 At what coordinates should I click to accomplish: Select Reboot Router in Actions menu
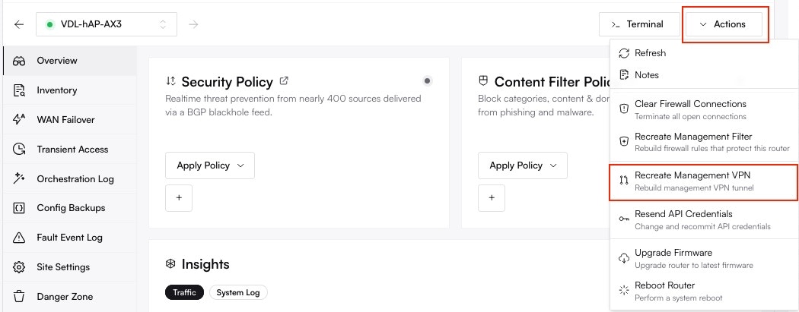click(x=665, y=290)
